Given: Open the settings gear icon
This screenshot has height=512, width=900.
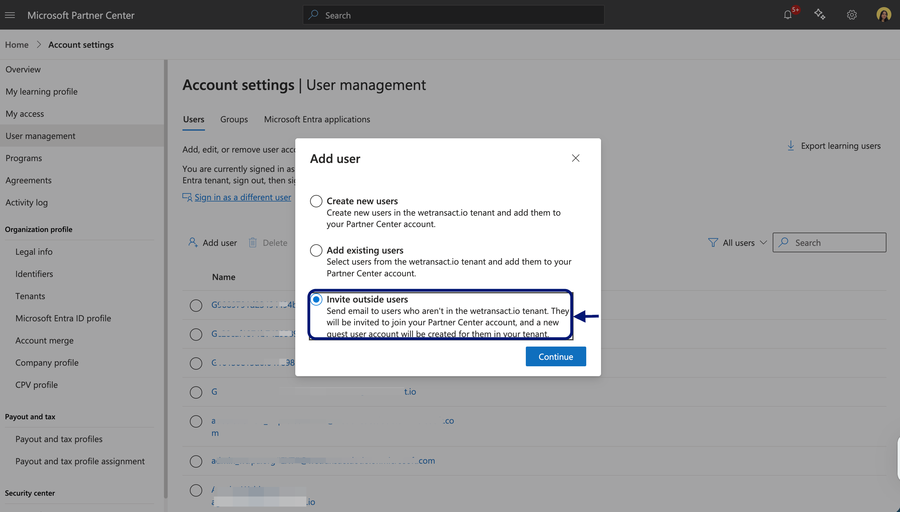Looking at the screenshot, I should (x=852, y=15).
